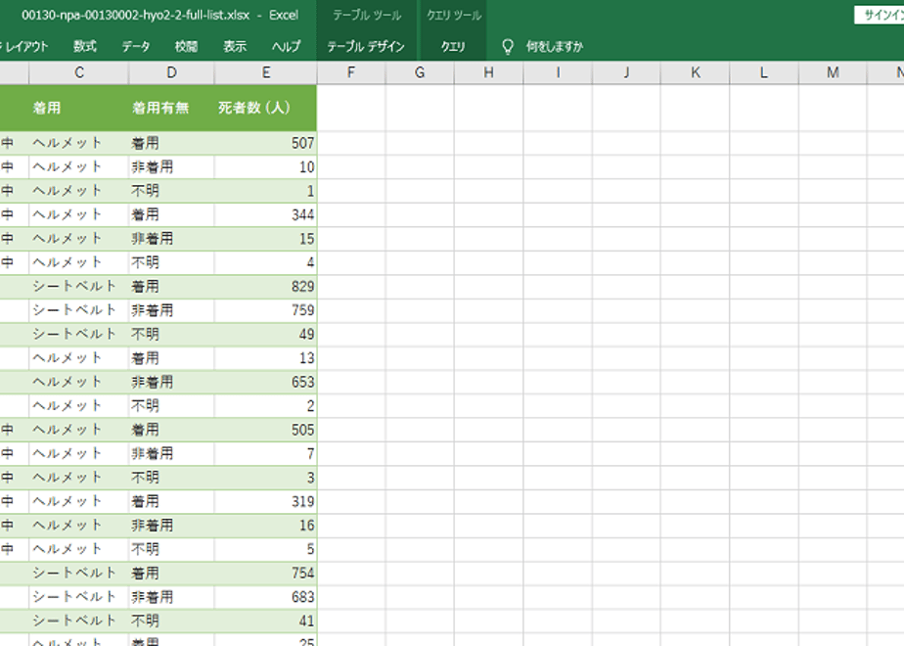Select the cell with value 759
Image resolution: width=904 pixels, height=646 pixels.
[x=266, y=310]
